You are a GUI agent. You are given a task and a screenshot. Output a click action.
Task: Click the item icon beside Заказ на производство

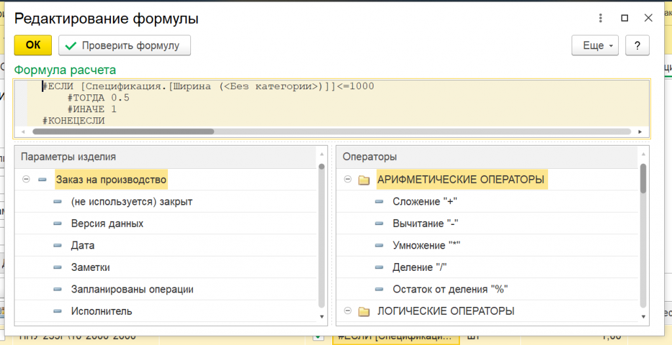coord(42,180)
